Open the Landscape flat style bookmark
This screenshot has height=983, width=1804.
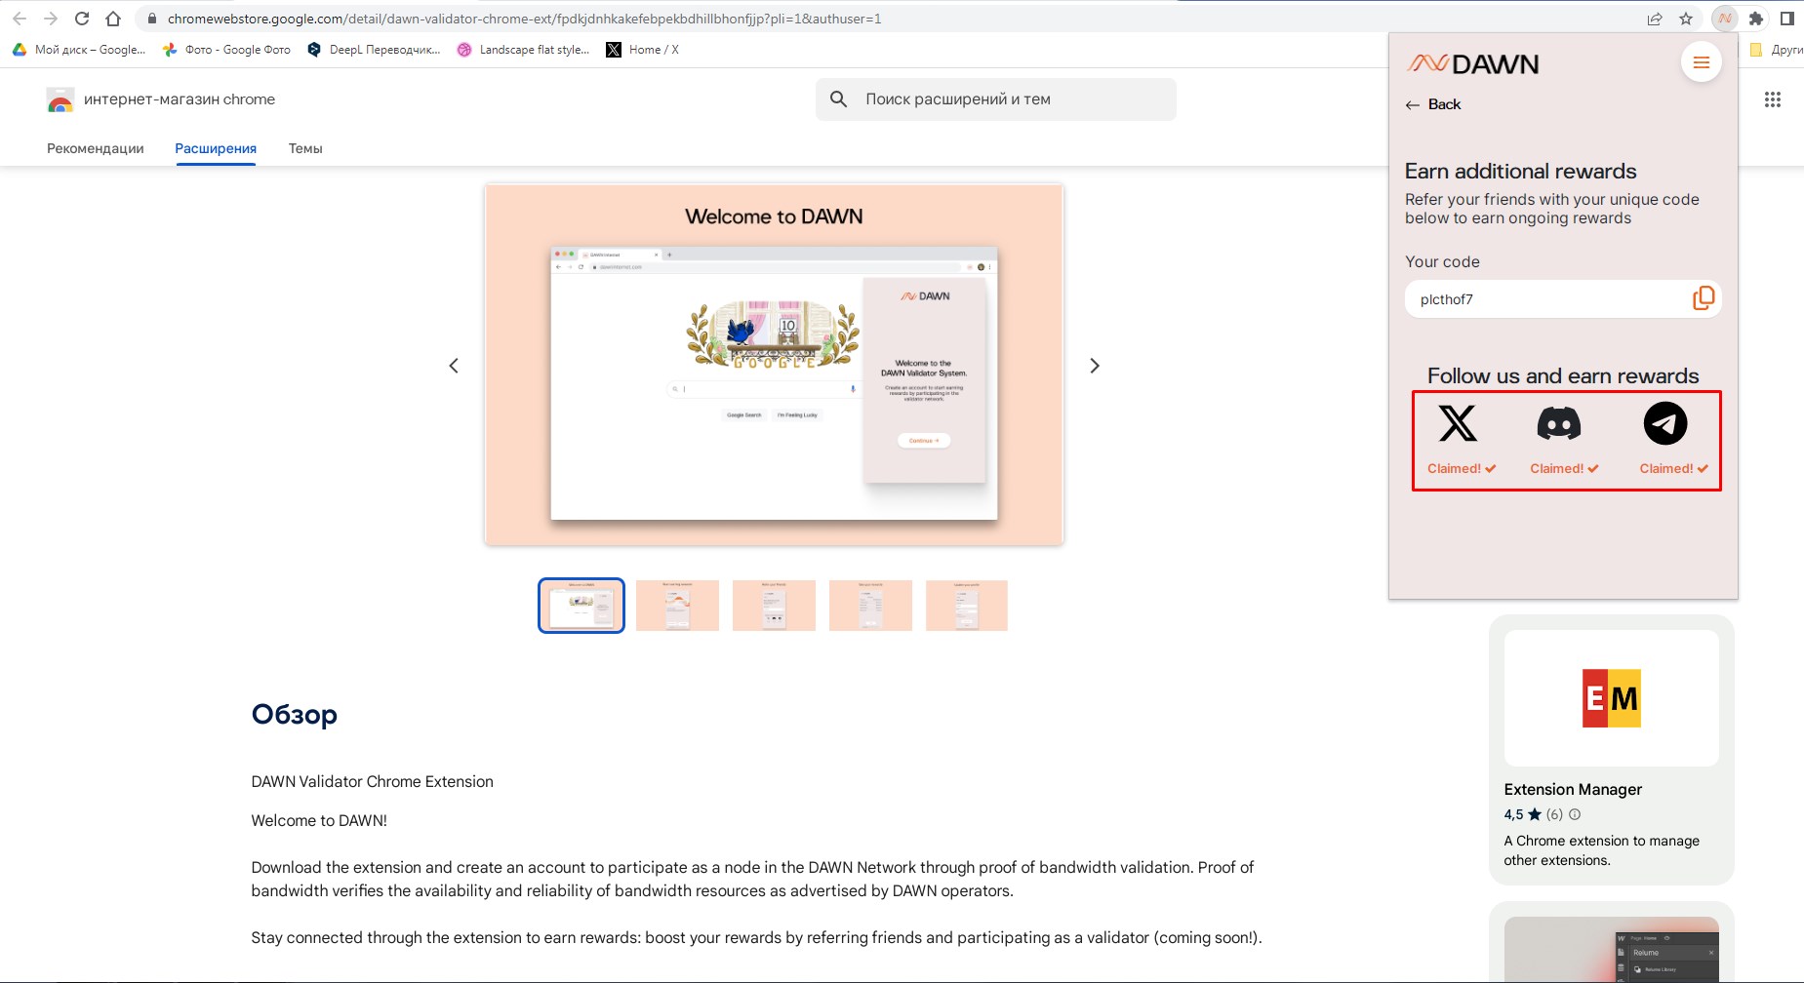click(523, 50)
